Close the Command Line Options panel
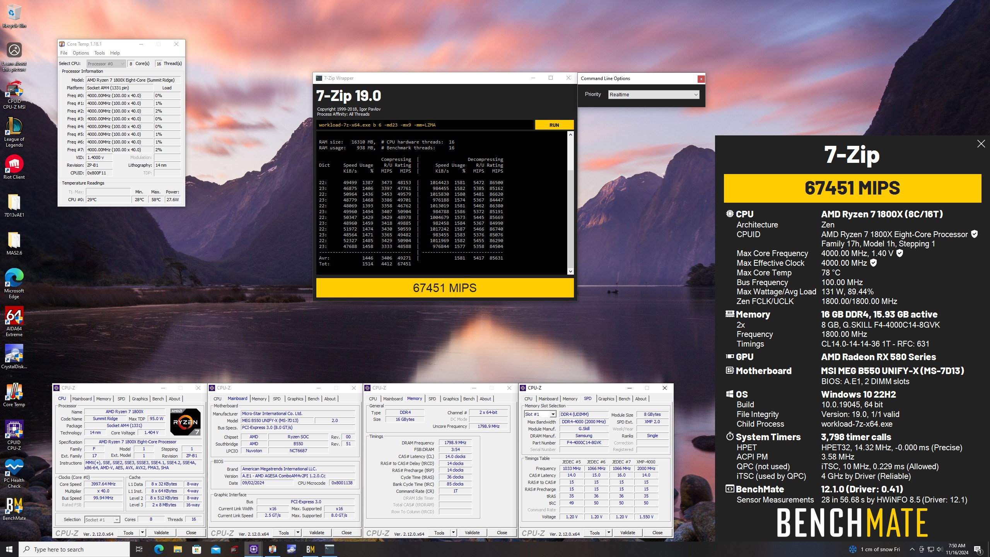 [701, 79]
